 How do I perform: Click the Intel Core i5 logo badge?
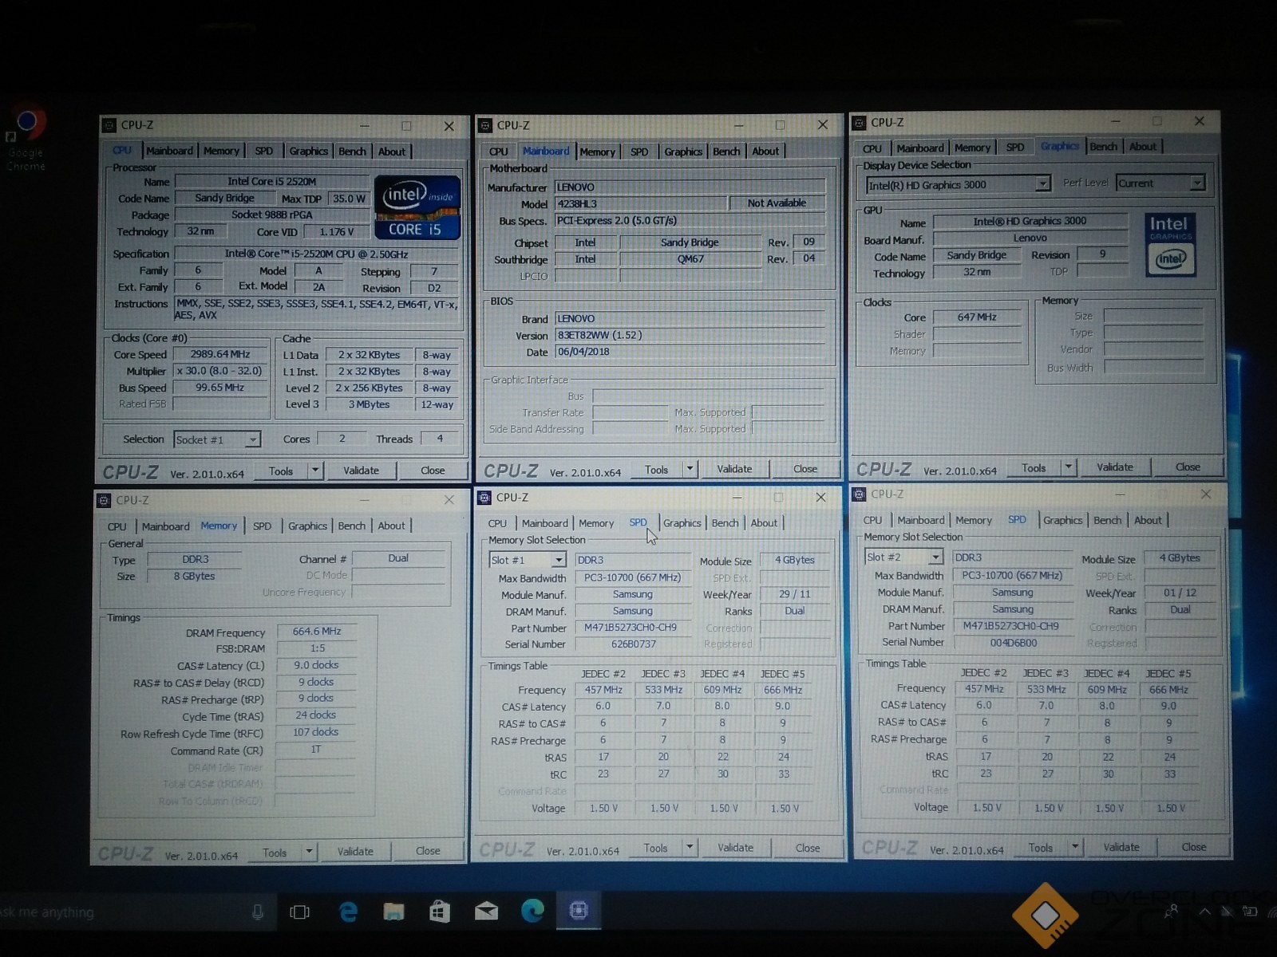[x=417, y=207]
